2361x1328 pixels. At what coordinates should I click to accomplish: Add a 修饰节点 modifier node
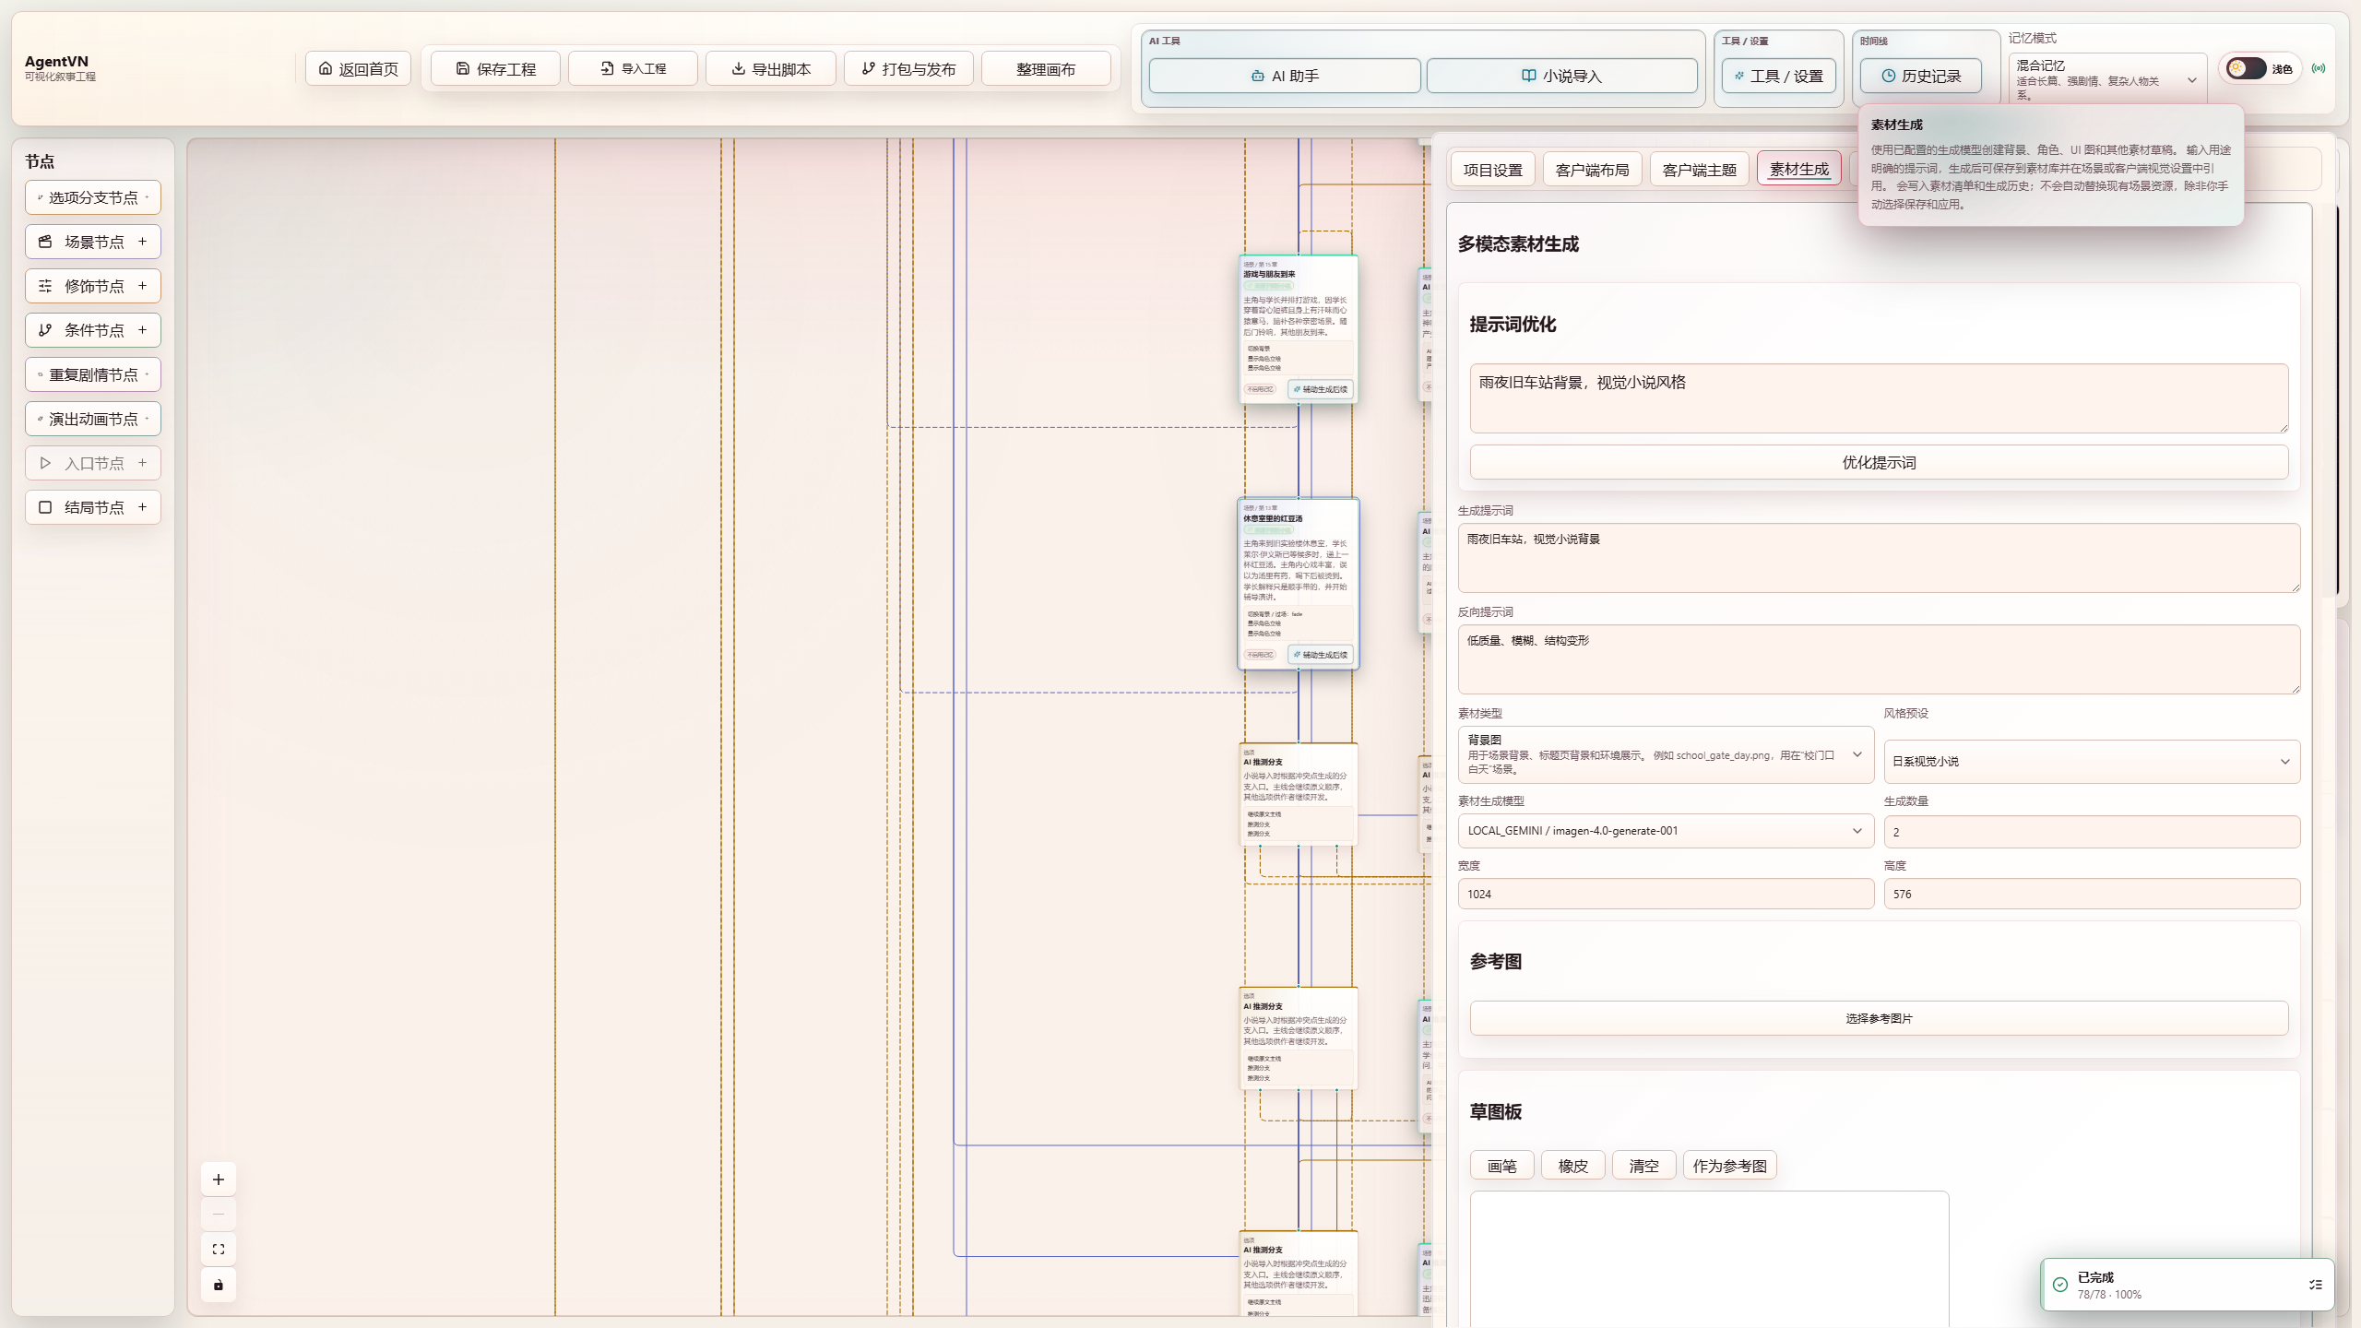tap(93, 286)
